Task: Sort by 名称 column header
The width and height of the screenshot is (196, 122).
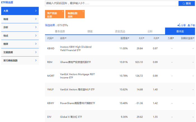Action: [x=63, y=38]
